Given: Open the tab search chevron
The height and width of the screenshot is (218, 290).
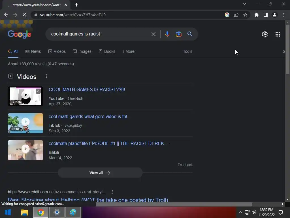Looking at the screenshot, I should (244, 4).
